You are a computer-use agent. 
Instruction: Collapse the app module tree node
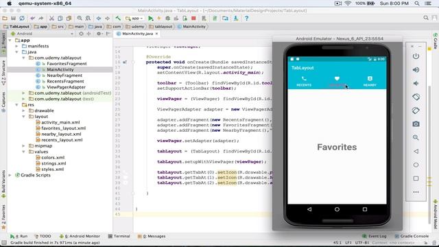[x=10, y=40]
